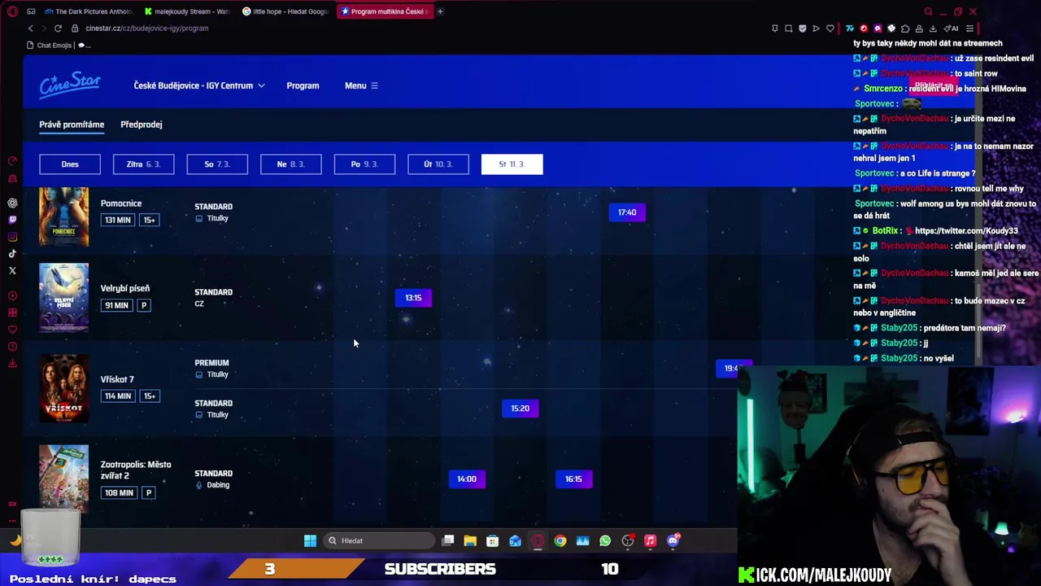The image size is (1041, 586).
Task: Open the Menu hamburger dropdown
Action: 361,85
